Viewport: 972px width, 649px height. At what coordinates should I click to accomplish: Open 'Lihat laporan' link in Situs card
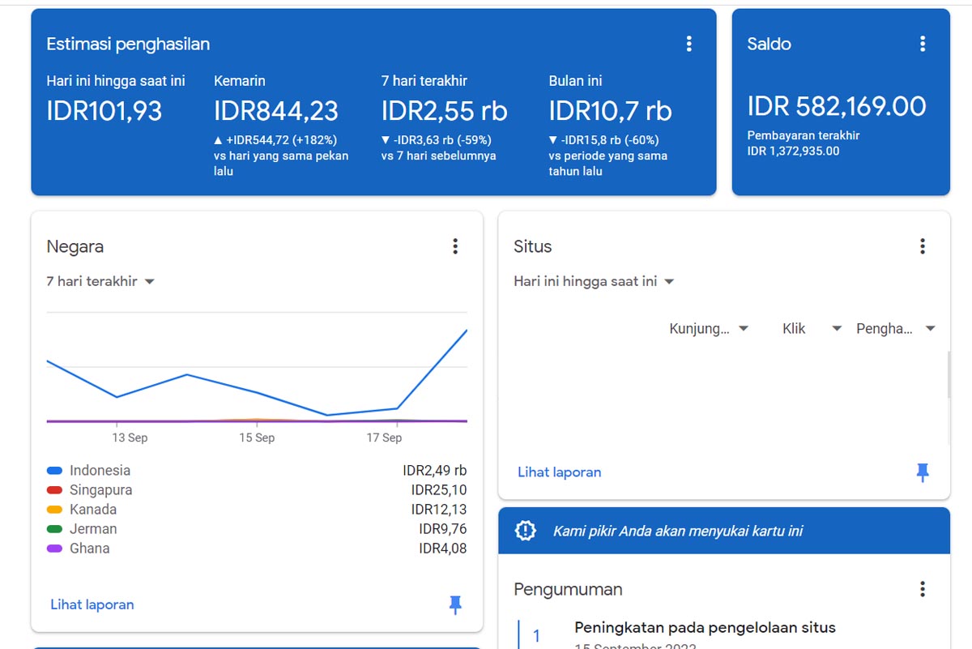tap(560, 472)
